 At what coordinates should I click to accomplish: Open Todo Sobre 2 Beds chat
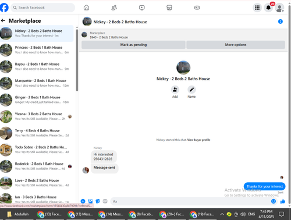(37, 150)
